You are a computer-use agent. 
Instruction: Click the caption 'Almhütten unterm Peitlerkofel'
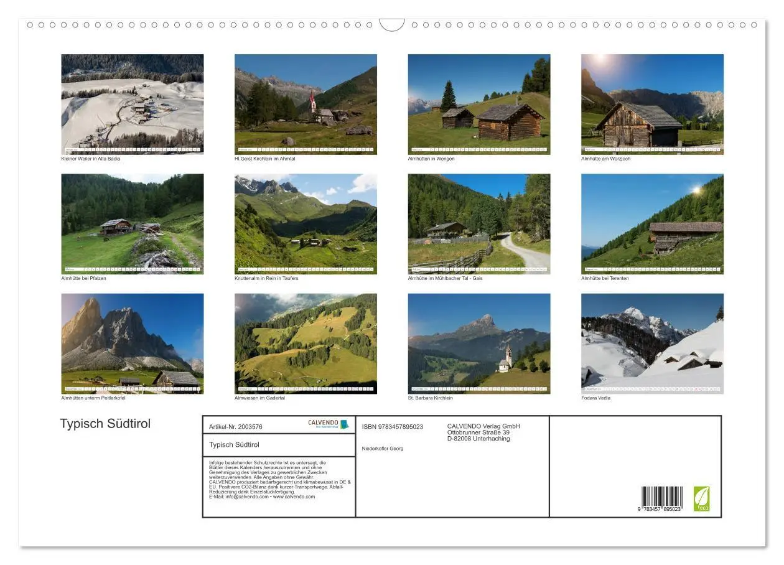click(93, 398)
